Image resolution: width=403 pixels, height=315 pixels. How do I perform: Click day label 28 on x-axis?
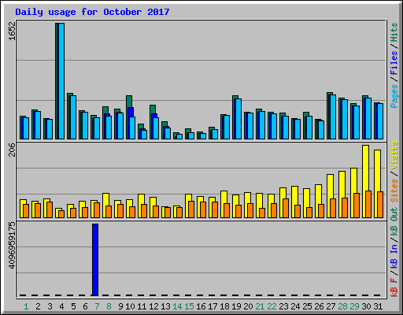click(342, 306)
